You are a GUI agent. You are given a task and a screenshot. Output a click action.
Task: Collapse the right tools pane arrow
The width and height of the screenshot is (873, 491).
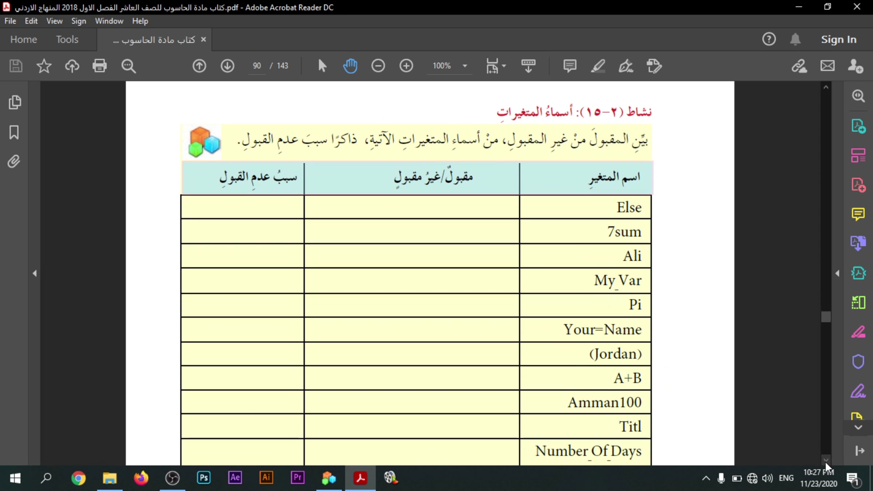[x=837, y=273]
